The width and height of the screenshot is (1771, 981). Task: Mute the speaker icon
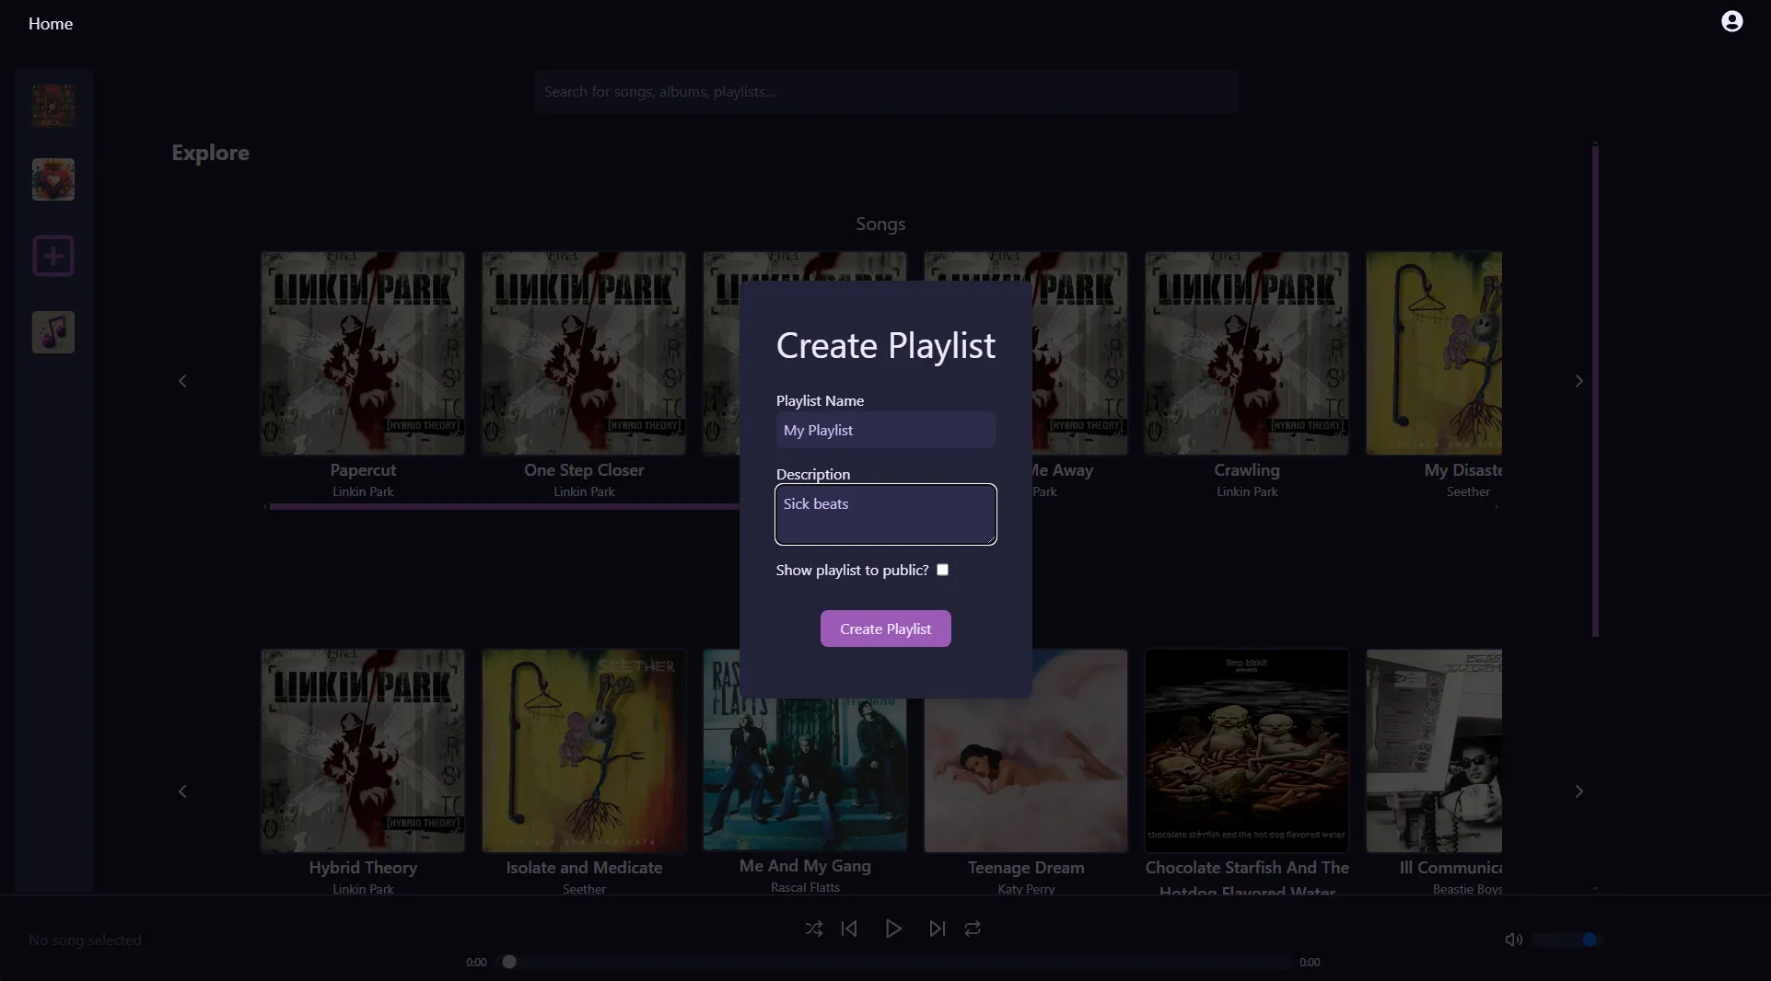[1513, 940]
